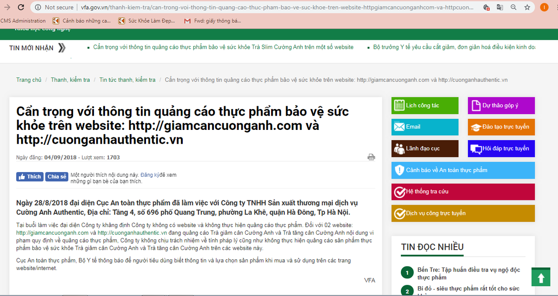Click the green scroll-to-top arrow
Image resolution: width=558 pixels, height=296 pixels.
click(x=540, y=277)
